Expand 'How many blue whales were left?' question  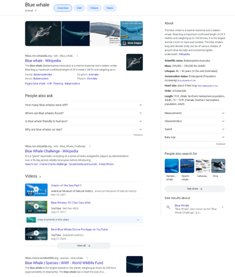pos(84,105)
